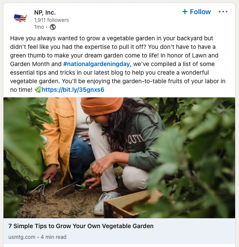This screenshot has height=247, width=239.
Task: Click the NP, Inc. American flag logo
Action: [20, 18]
